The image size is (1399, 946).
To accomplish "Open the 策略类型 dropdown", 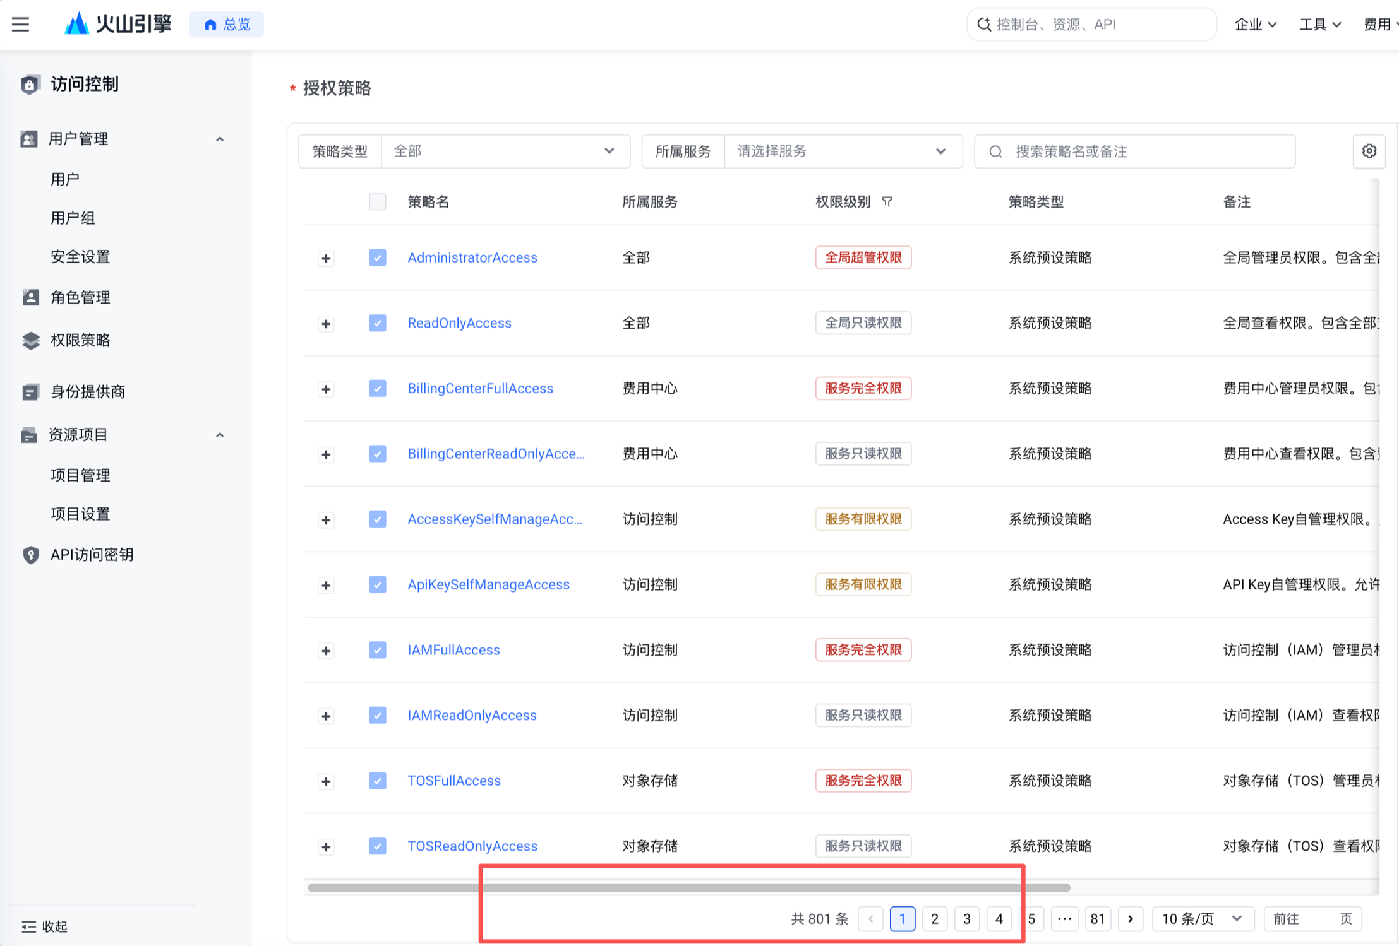I will pyautogui.click(x=505, y=151).
